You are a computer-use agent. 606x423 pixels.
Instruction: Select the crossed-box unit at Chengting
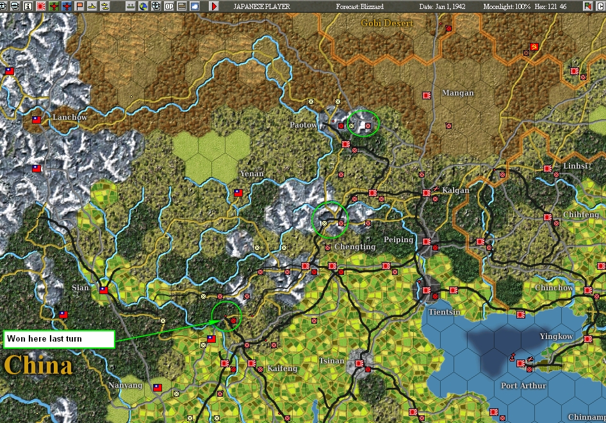point(328,247)
